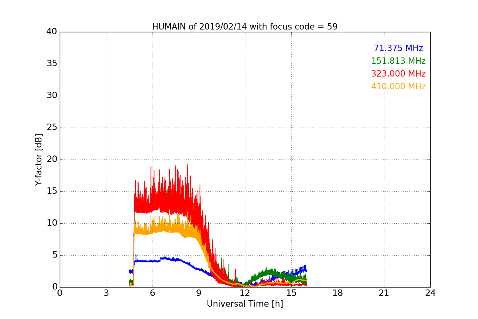Image resolution: width=478 pixels, height=319 pixels.
Task: Click x-axis tick label 15
Action: [x=291, y=293]
